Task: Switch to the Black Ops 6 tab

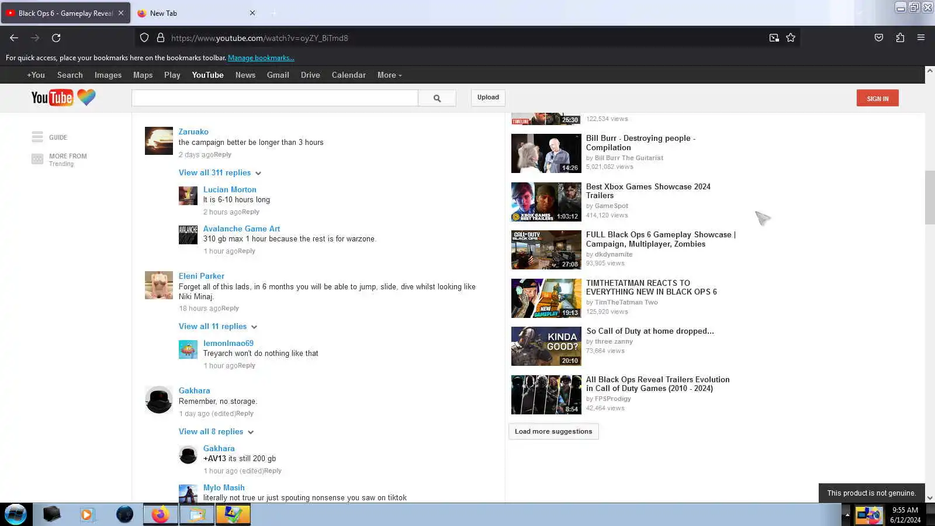Action: coord(65,13)
